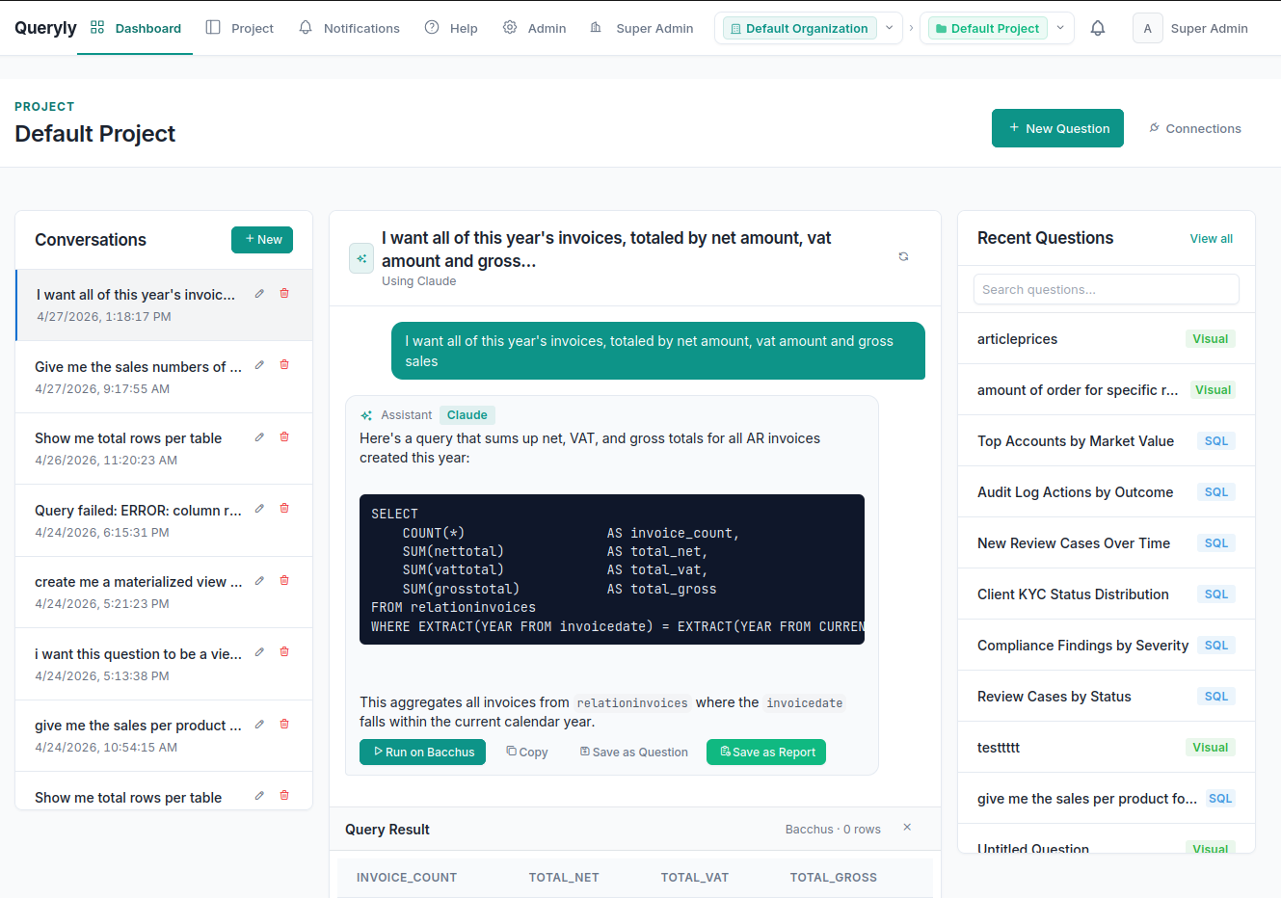This screenshot has height=898, width=1281.
Task: Open the Dashboard tab
Action: click(x=135, y=29)
